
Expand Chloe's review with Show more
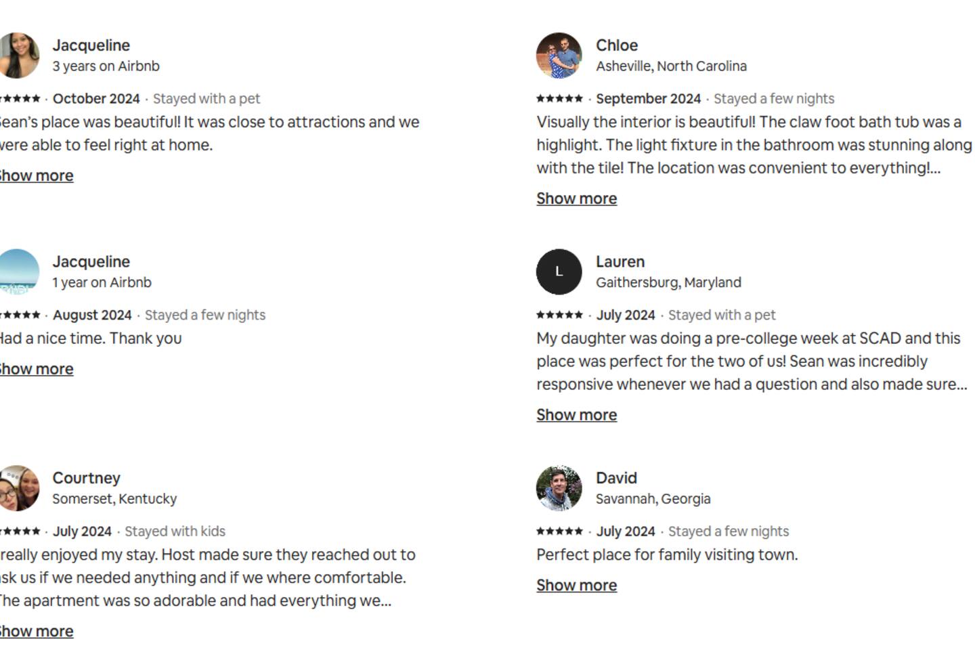pyautogui.click(x=576, y=198)
